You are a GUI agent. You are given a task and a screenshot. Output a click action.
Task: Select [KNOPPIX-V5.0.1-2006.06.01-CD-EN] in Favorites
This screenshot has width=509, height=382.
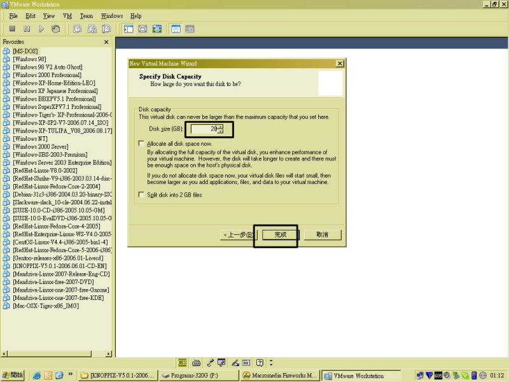click(x=60, y=266)
